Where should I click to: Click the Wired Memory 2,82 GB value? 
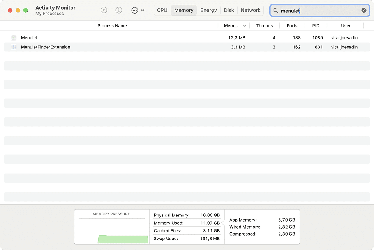286,227
